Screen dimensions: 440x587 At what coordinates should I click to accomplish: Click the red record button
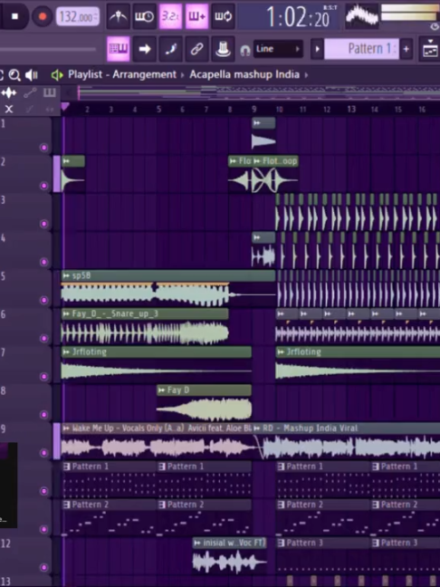(43, 16)
